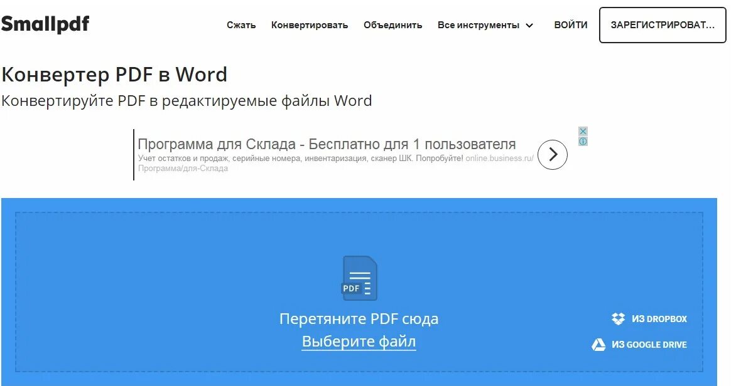The height and width of the screenshot is (386, 741).
Task: Click the PDF document icon
Action: pos(360,278)
